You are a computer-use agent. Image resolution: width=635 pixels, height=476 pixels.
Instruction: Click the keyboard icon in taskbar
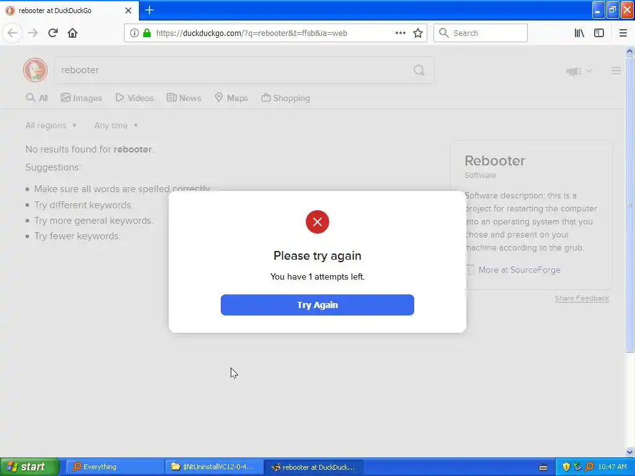[x=543, y=467]
